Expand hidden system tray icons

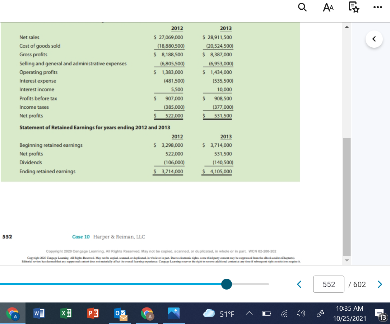(x=249, y=313)
